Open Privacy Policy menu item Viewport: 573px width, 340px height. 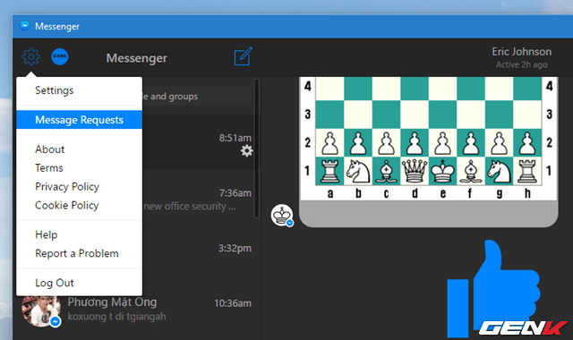67,187
